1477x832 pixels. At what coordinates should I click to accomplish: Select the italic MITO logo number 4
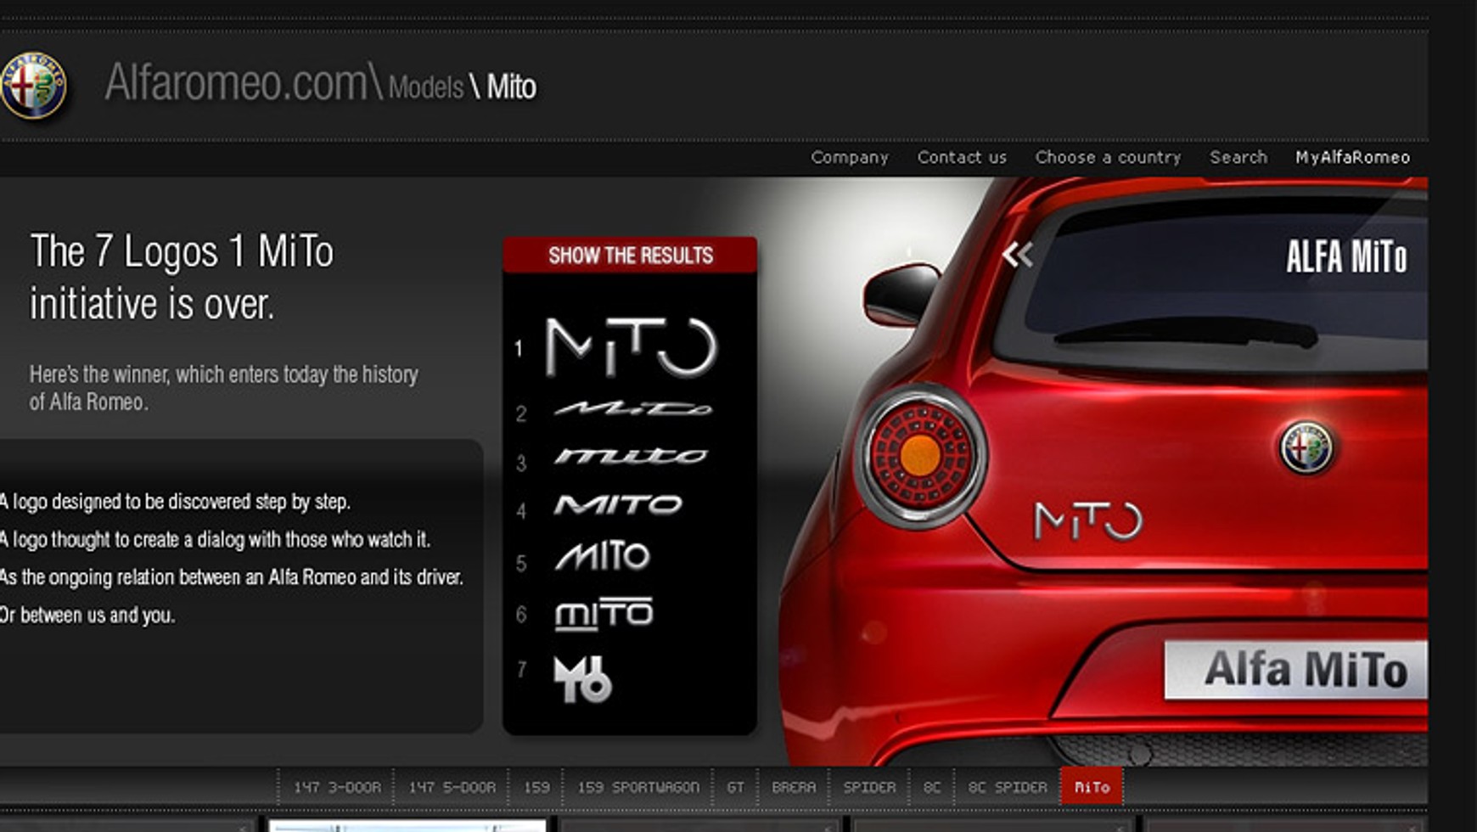click(618, 505)
